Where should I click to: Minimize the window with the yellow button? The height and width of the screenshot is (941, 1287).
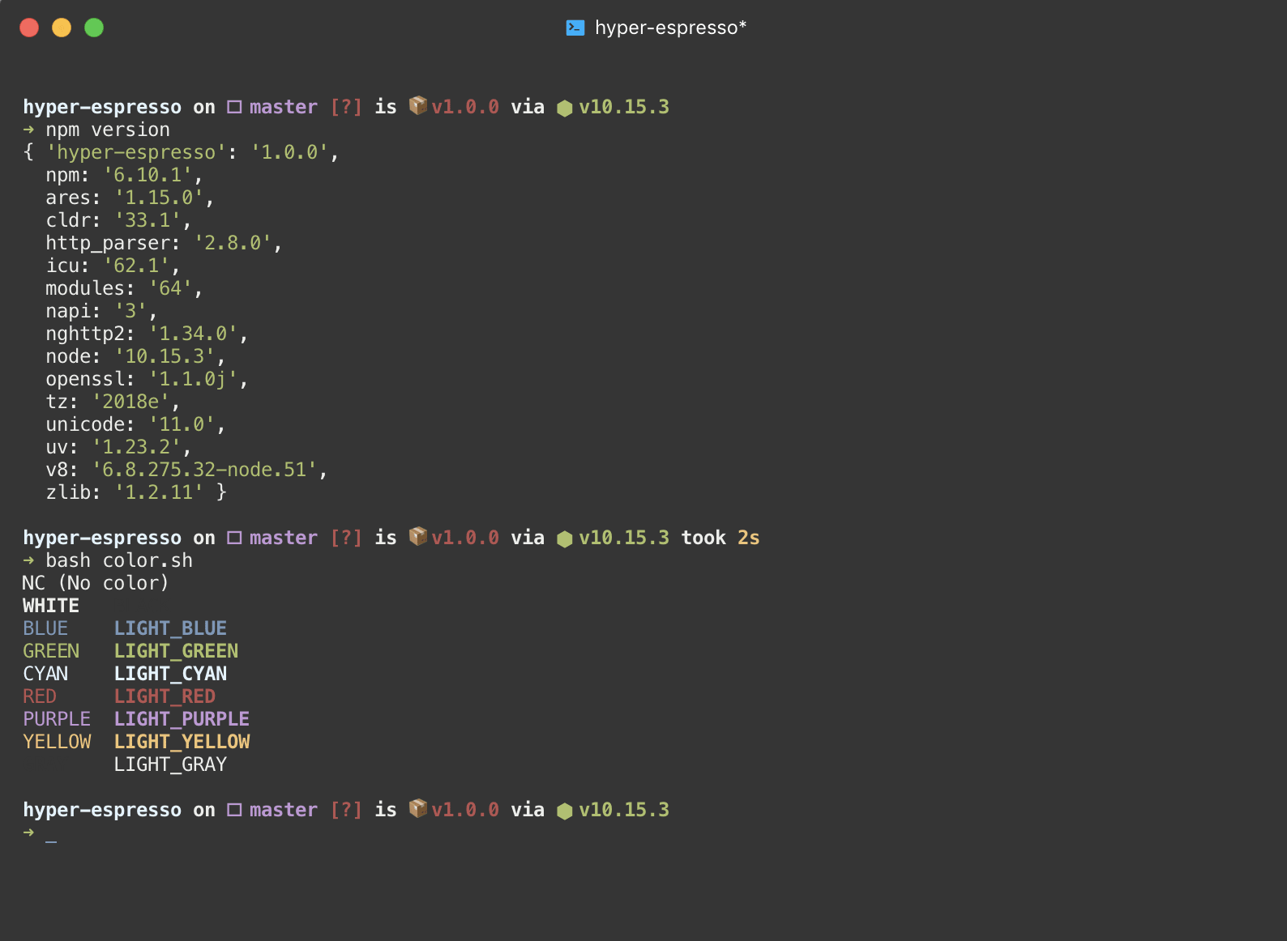click(62, 28)
